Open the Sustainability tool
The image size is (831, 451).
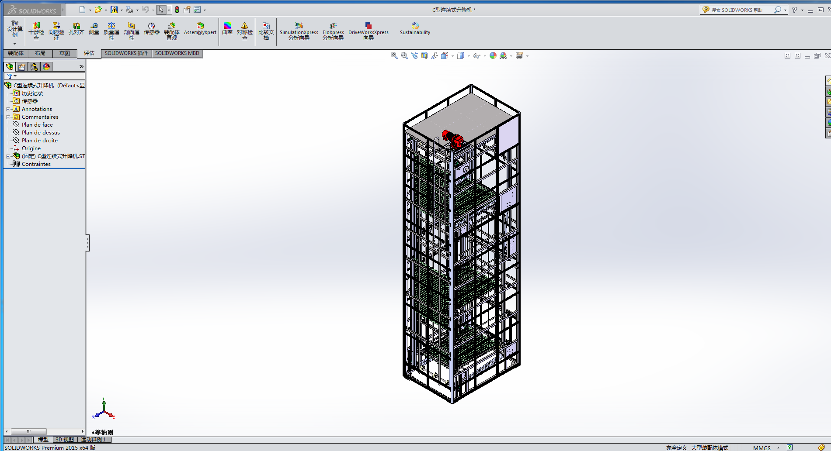415,29
